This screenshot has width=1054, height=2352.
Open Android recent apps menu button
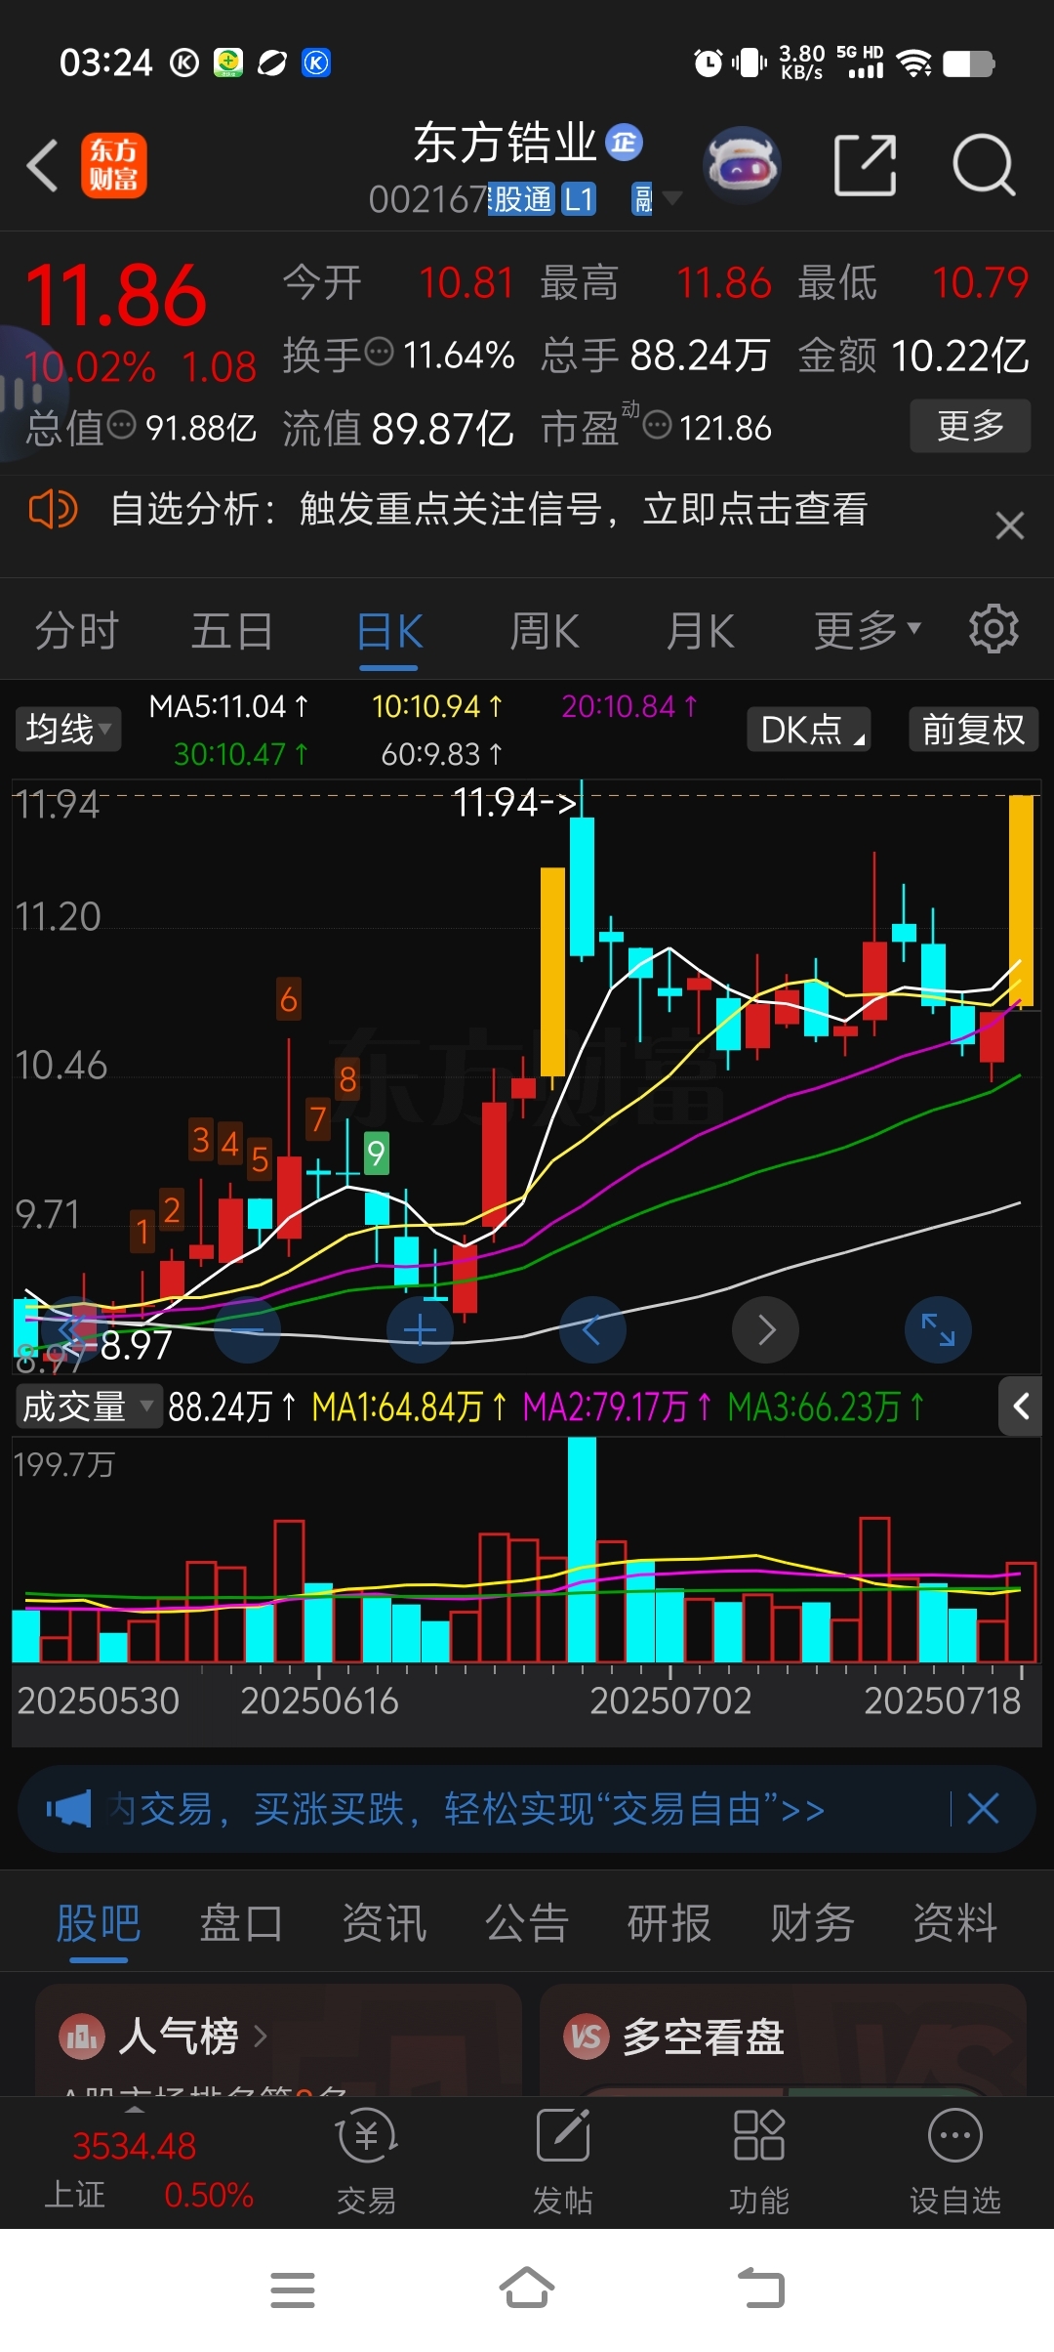(x=293, y=2289)
